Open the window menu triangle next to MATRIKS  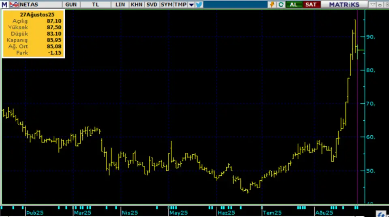372,4
